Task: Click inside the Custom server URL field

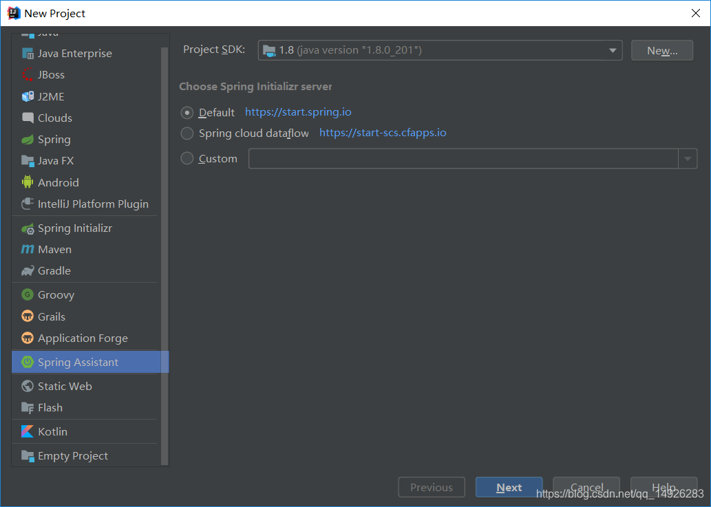Action: pos(463,159)
